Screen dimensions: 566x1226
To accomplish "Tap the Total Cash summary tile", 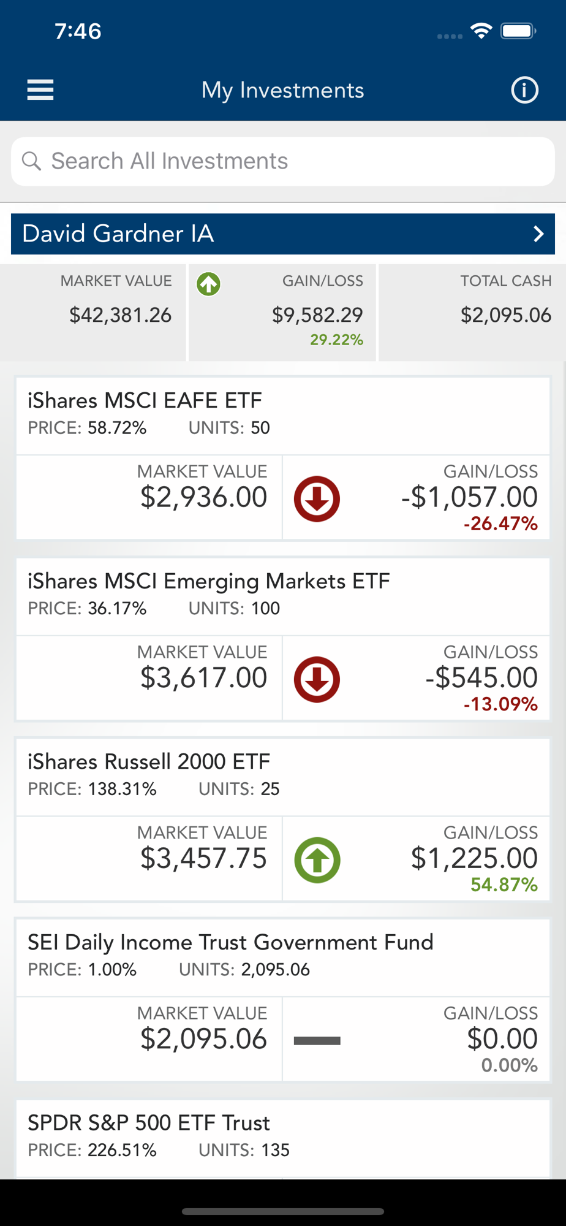I will point(472,313).
